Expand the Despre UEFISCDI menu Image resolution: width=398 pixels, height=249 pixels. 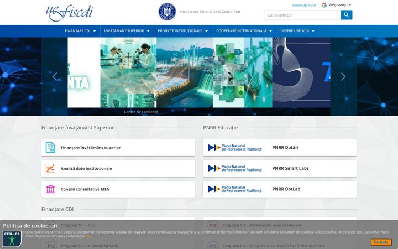click(297, 31)
